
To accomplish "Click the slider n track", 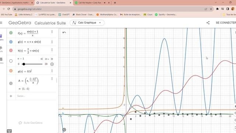I will 32,64.
